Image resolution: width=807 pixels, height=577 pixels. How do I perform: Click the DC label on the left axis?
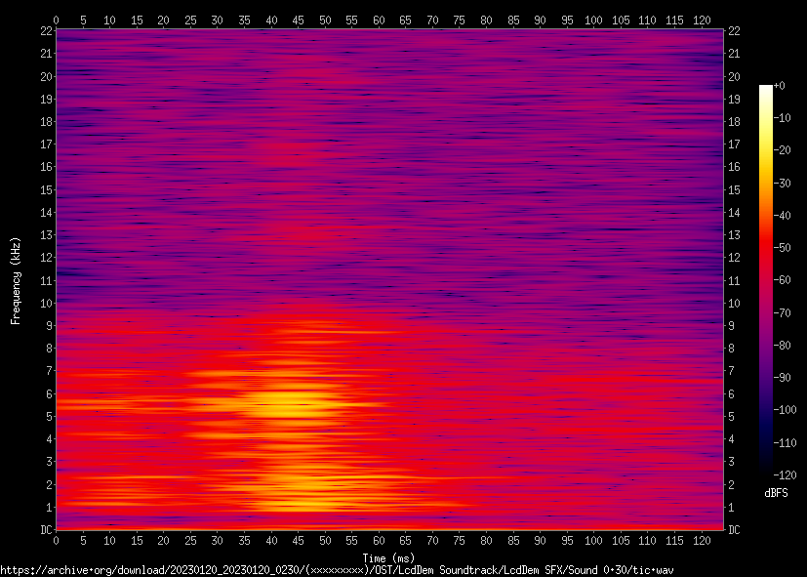click(46, 530)
